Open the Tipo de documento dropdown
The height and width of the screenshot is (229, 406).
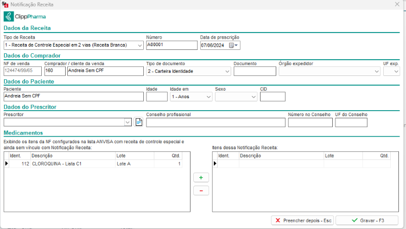(x=227, y=71)
